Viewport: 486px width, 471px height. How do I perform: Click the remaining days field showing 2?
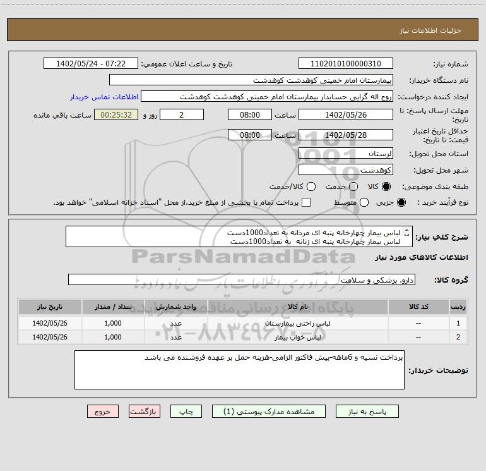pos(182,114)
